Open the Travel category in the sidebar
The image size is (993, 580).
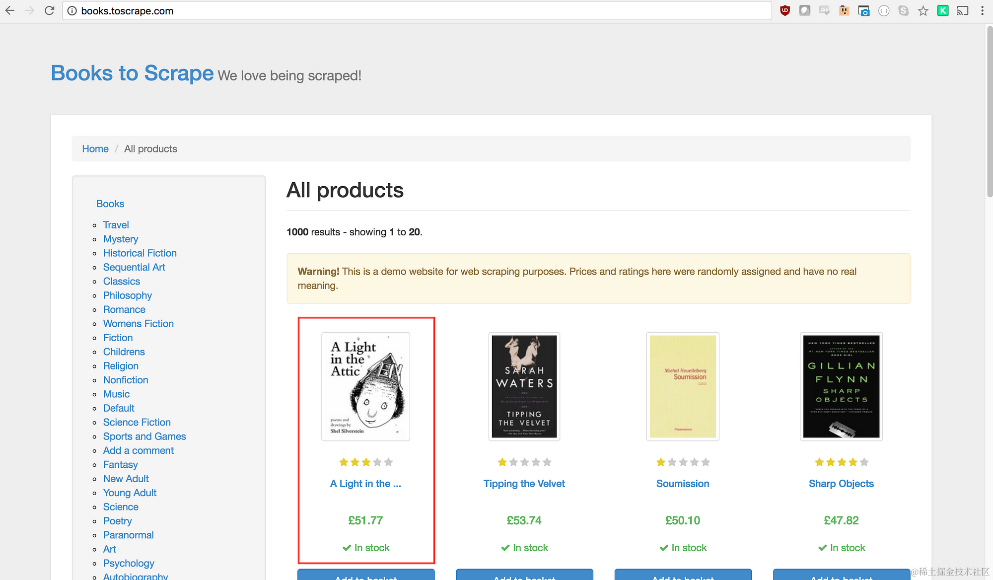click(116, 225)
